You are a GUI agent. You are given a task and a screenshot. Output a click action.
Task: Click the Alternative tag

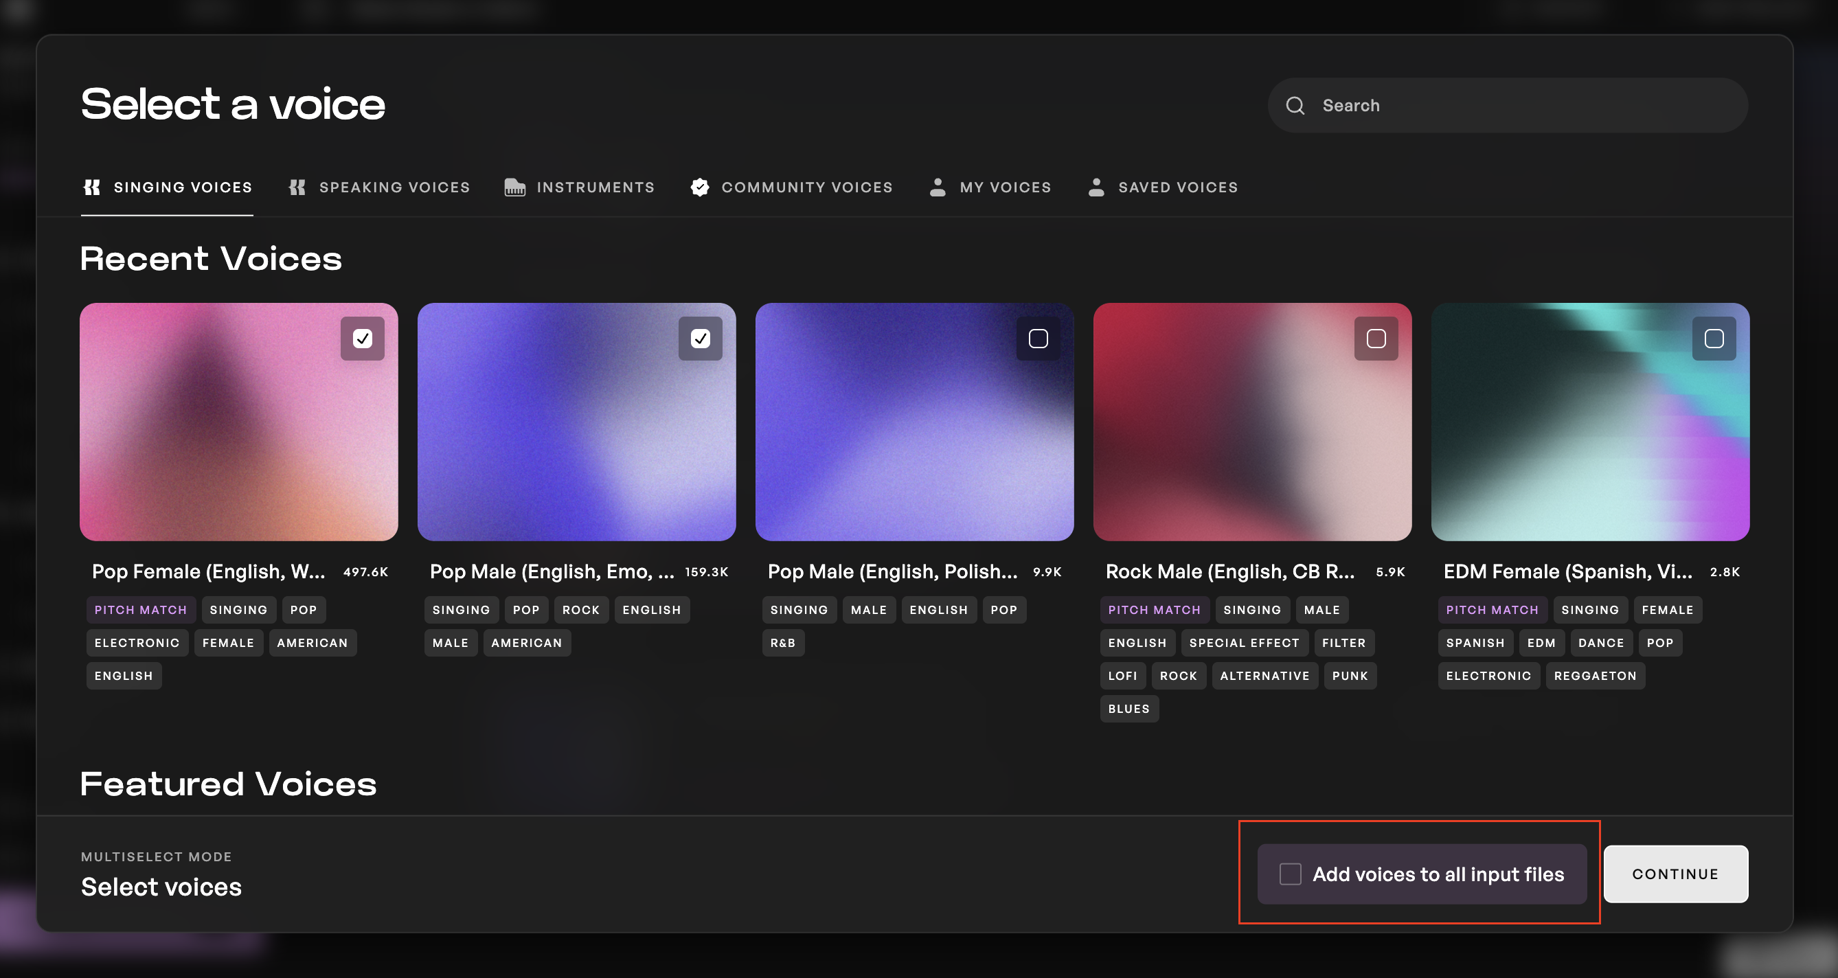coord(1264,676)
